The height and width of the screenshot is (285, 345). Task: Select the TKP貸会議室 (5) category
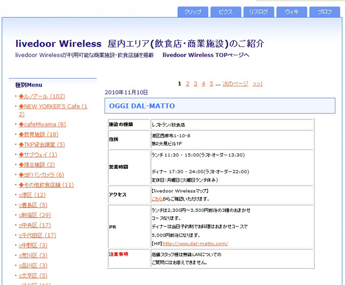click(x=42, y=145)
